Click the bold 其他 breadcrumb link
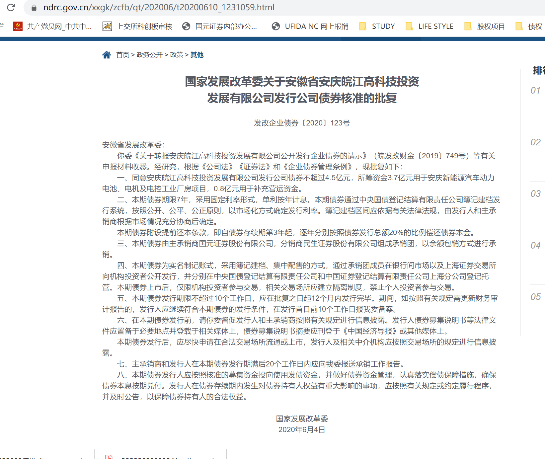The image size is (545, 459). click(x=197, y=55)
